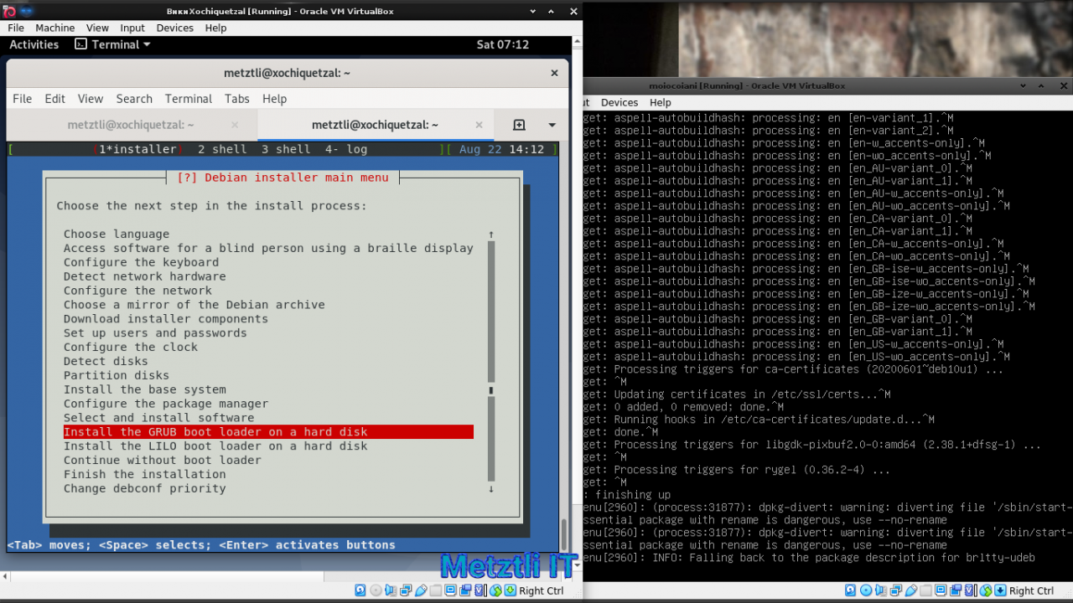Select the active metztli@xochiquetzal tab
This screenshot has height=603, width=1073.
[x=376, y=125]
